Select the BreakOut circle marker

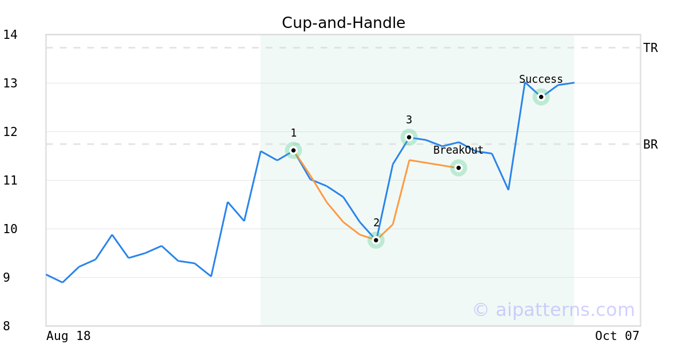(x=458, y=167)
